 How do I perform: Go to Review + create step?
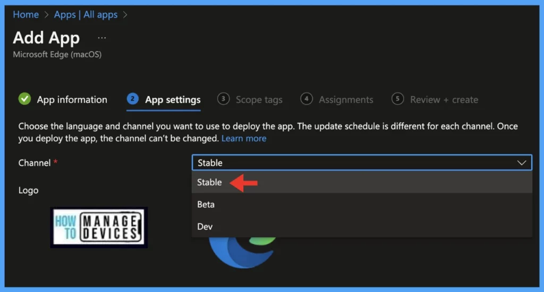tap(444, 100)
